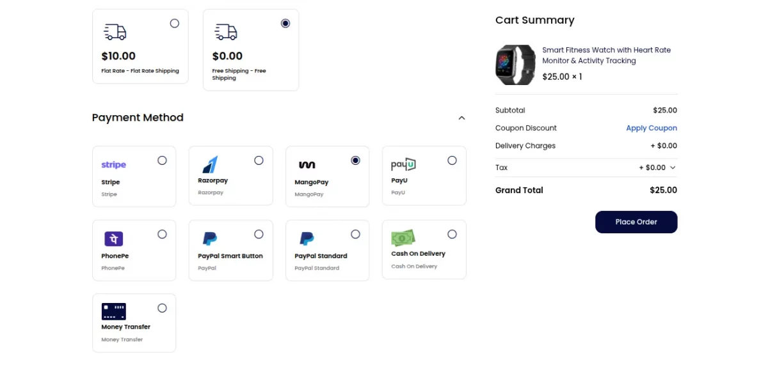The width and height of the screenshot is (768, 365).
Task: Click the Free Shipping - Free Shipping label
Action: (239, 74)
